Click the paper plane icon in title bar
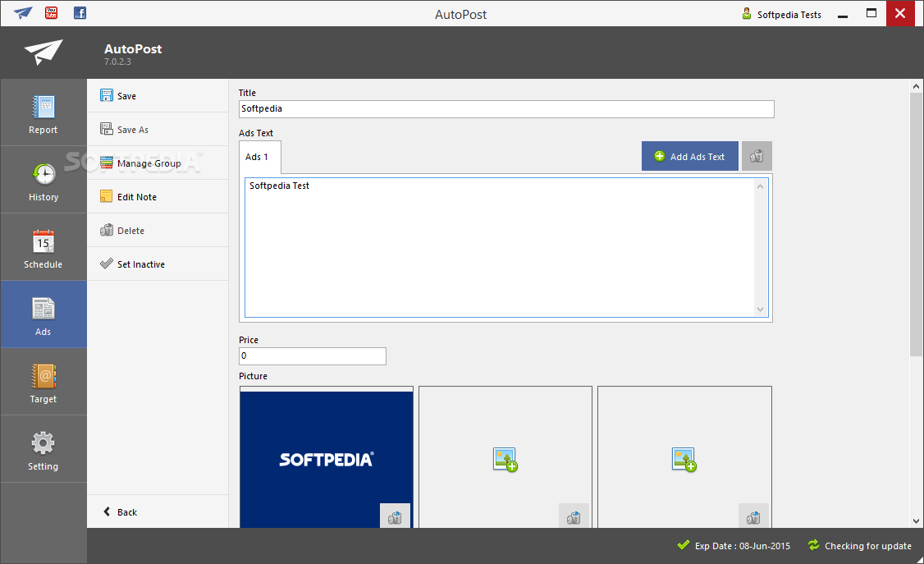This screenshot has height=564, width=924. (x=22, y=13)
